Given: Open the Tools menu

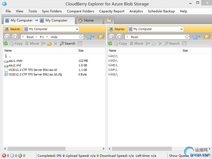Looking at the screenshot, I should [32, 11].
